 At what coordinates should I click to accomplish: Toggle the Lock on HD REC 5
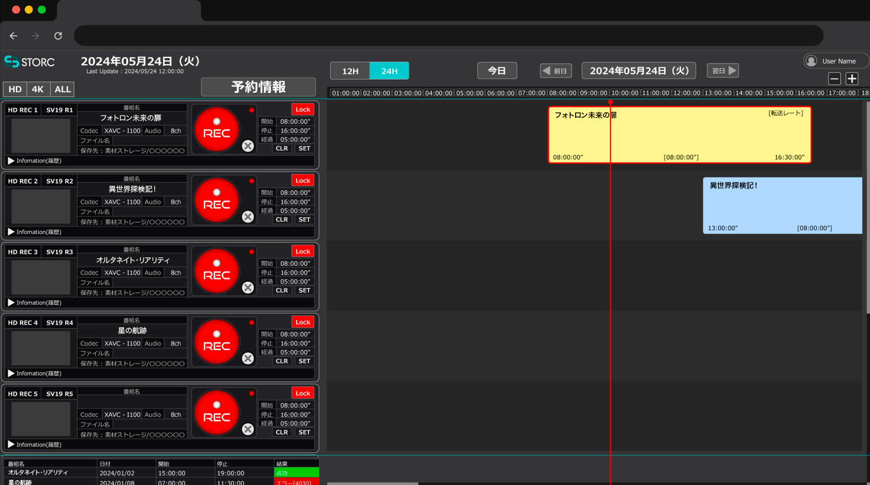coord(303,393)
